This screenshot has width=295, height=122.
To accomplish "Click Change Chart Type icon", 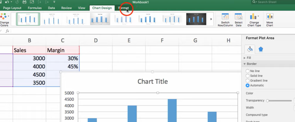I will tap(253, 17).
